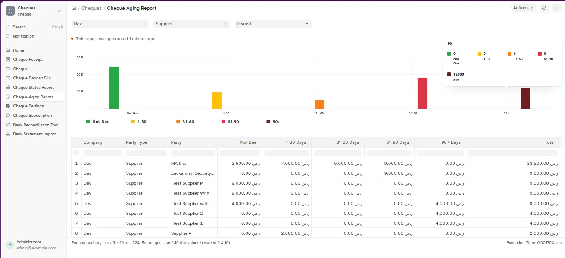
Task: Click the green Not Due chart bar
Action: (114, 88)
